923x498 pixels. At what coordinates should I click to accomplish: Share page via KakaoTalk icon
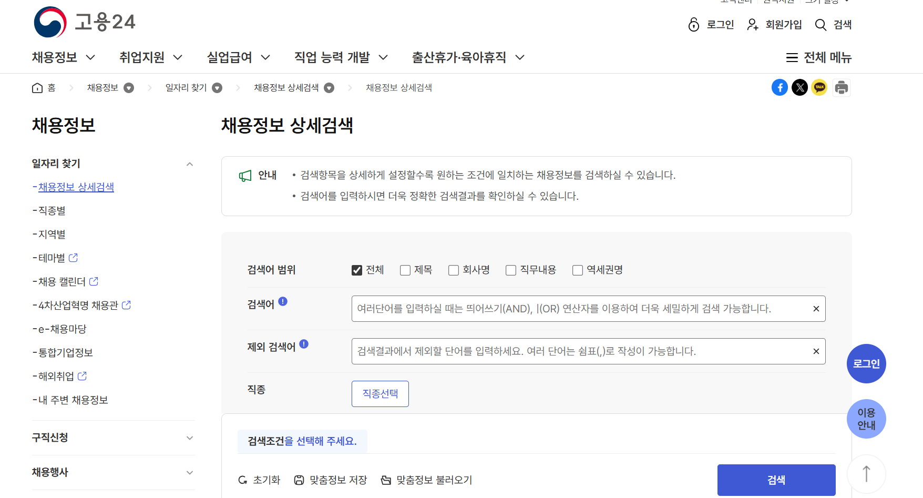coord(819,87)
